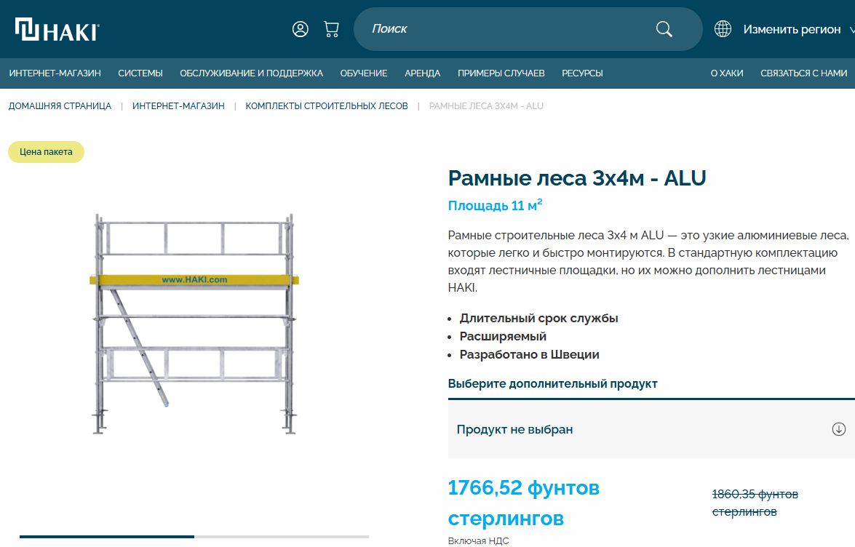Click the Площадь 11 м² text

(495, 205)
